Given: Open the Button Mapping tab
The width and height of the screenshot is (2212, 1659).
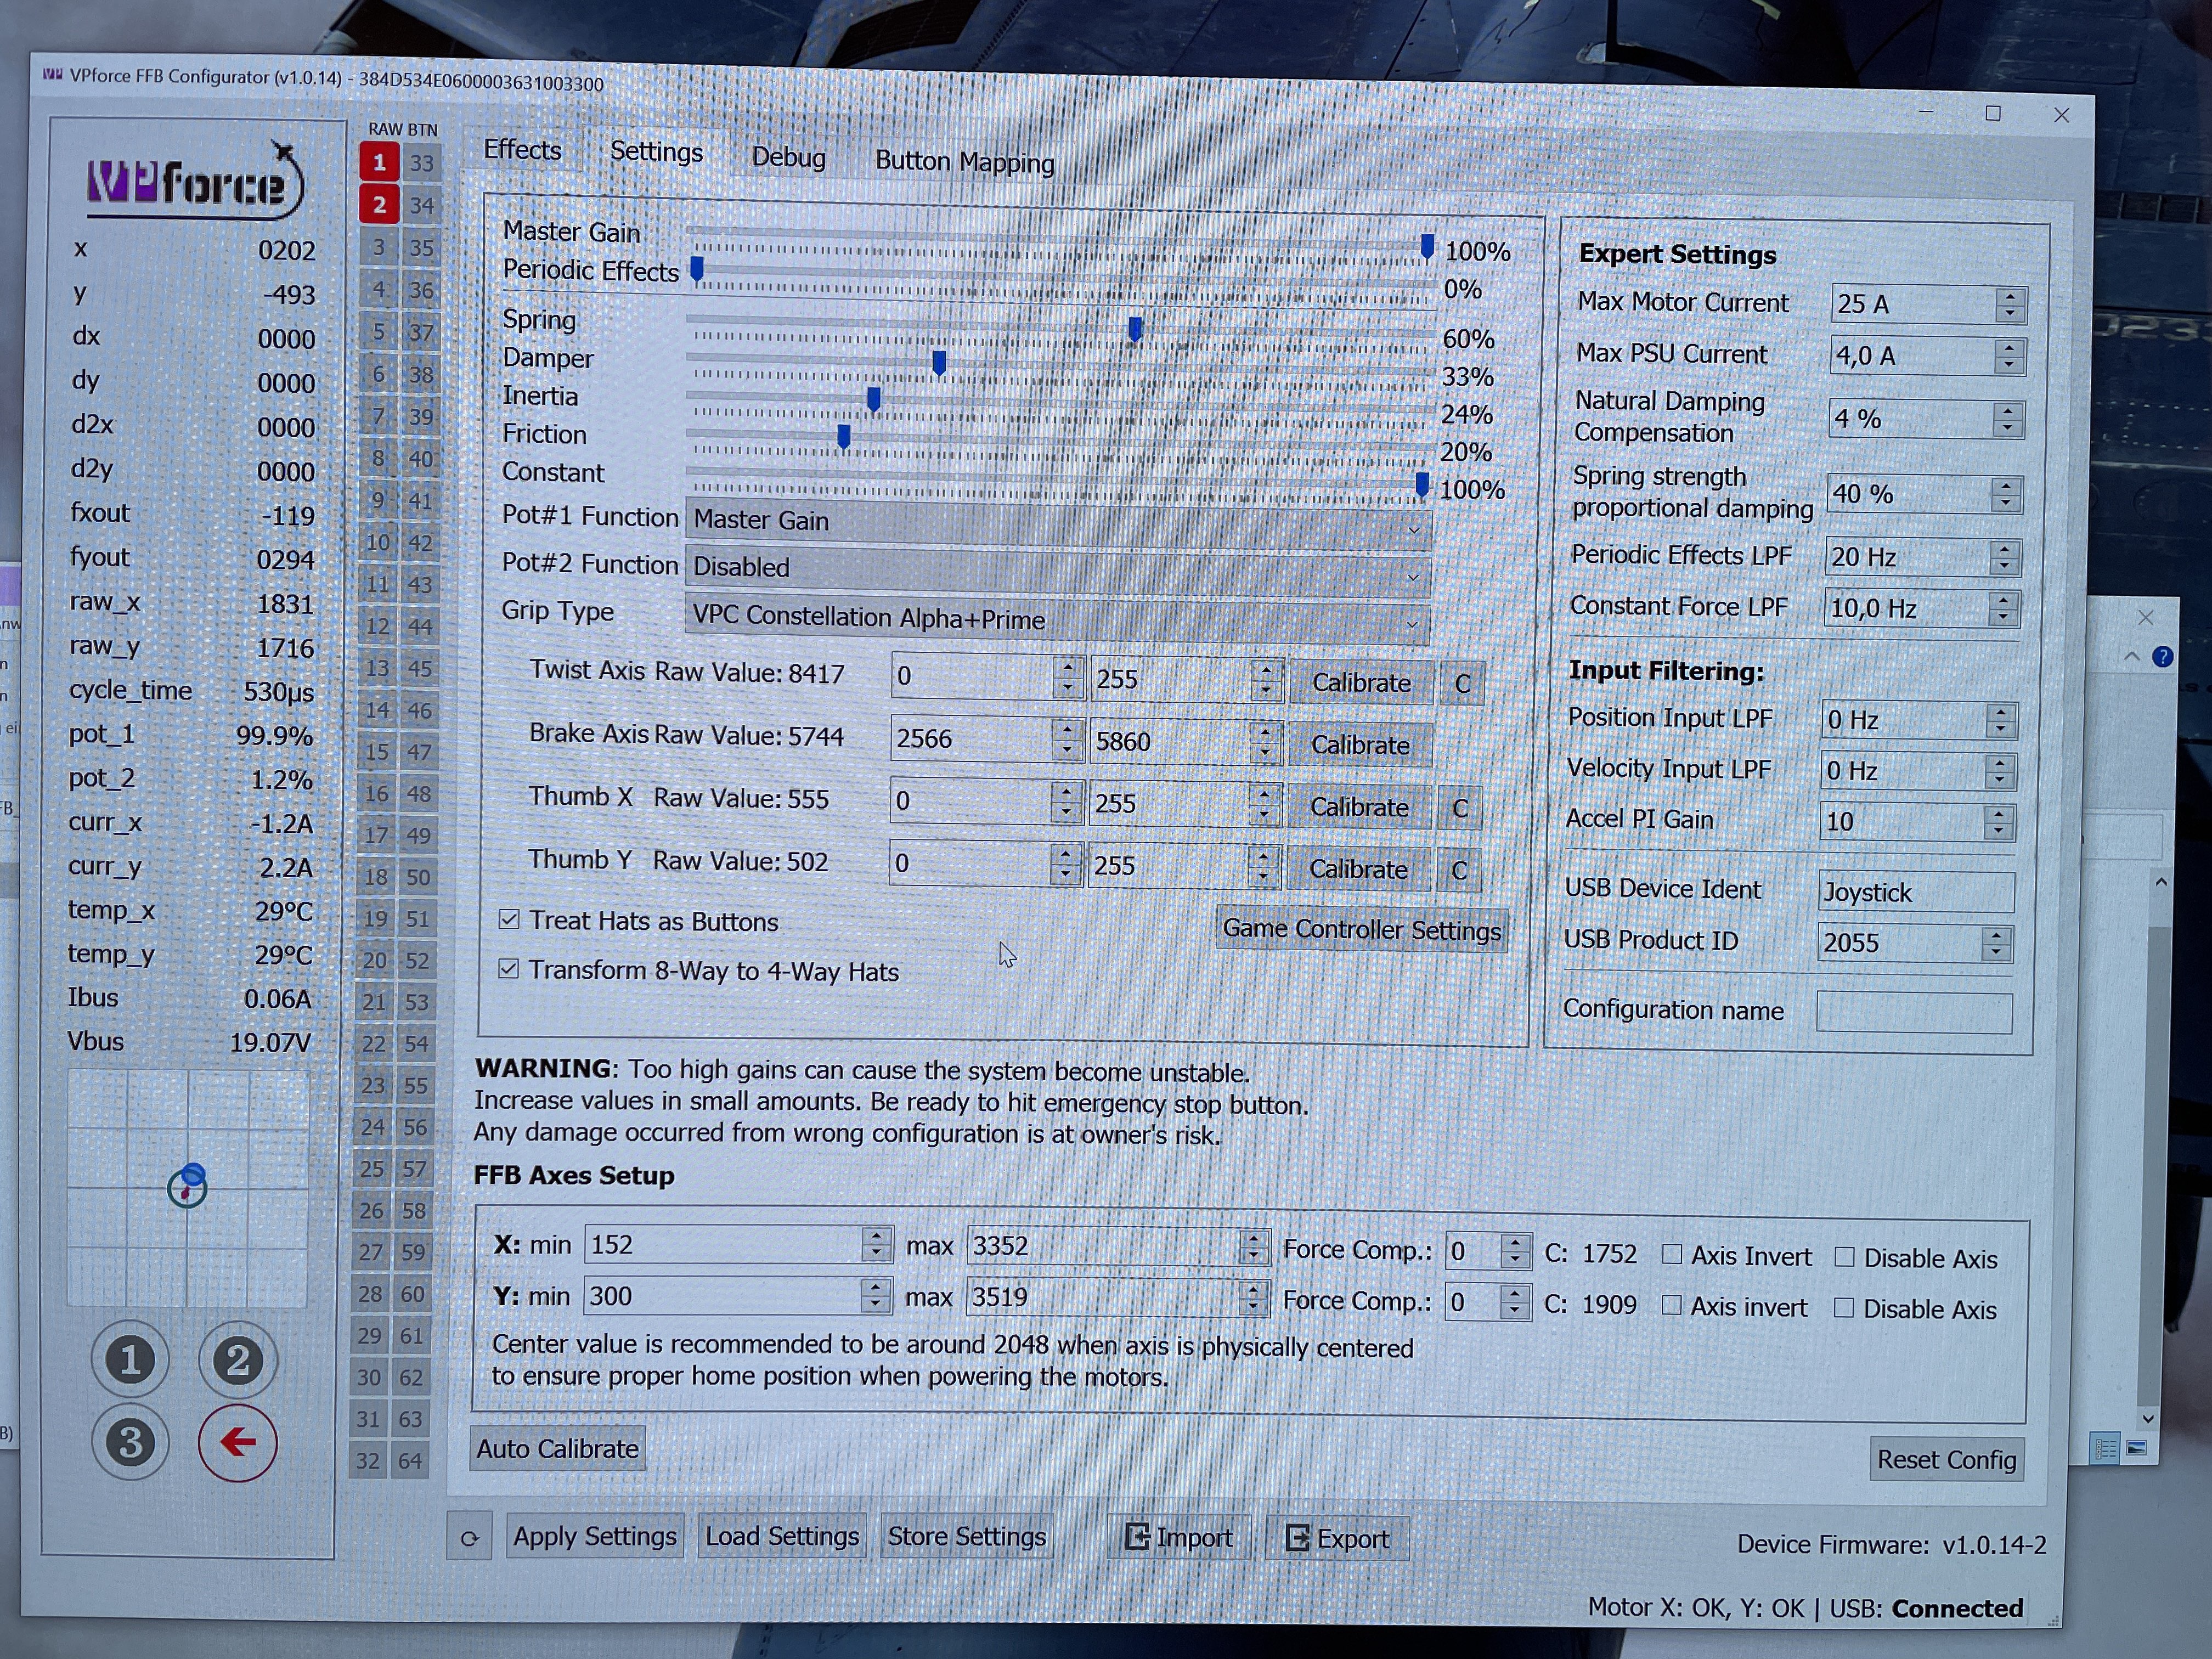Looking at the screenshot, I should click(964, 162).
